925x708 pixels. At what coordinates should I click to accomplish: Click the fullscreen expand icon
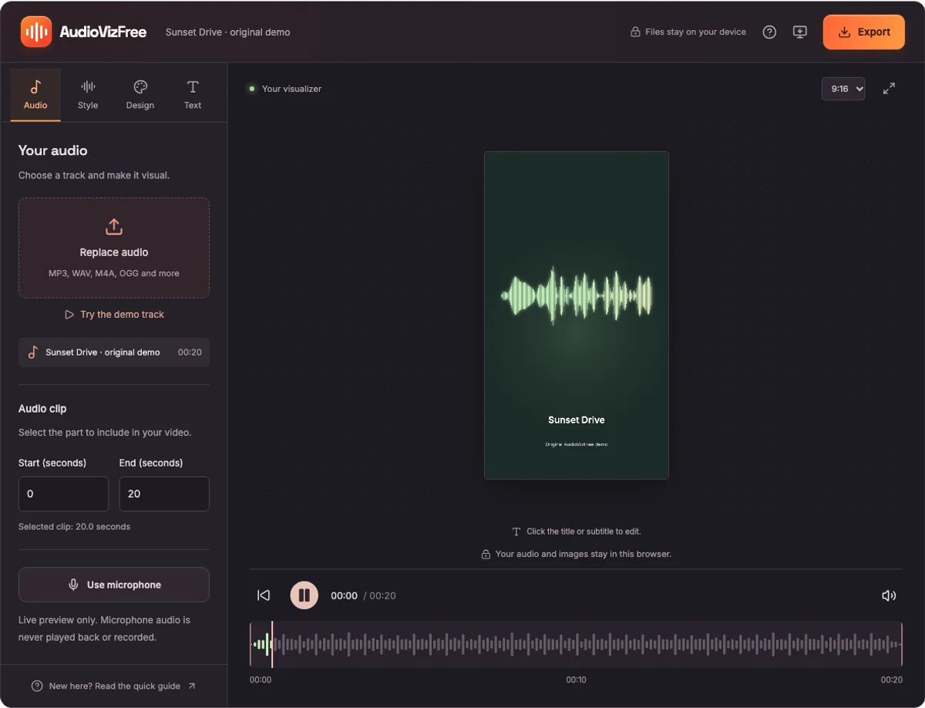pos(889,89)
